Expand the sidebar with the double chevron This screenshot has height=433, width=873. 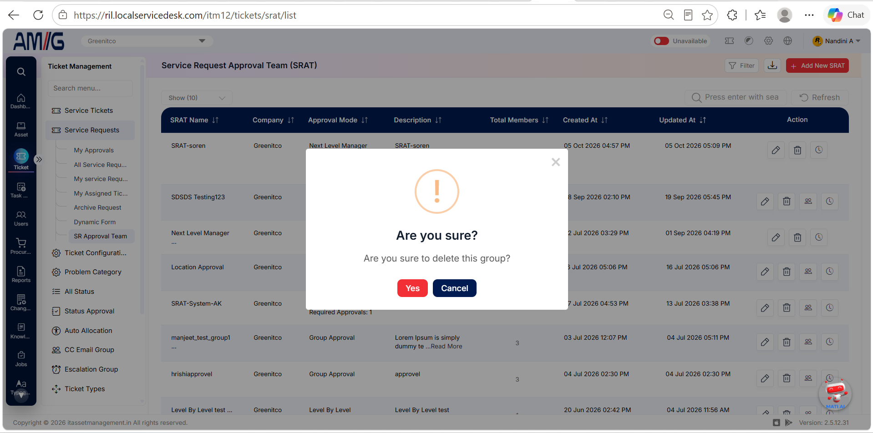tap(39, 159)
